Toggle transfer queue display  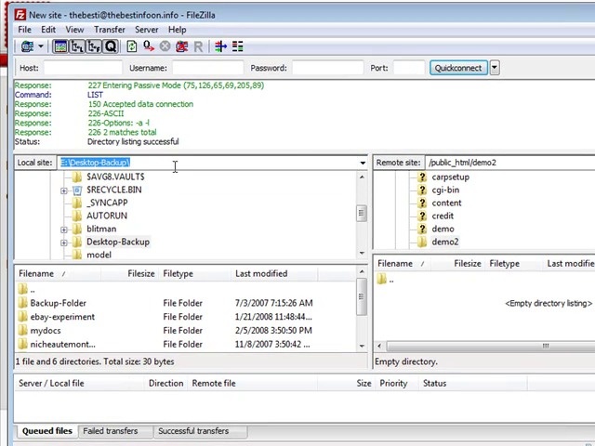(111, 46)
